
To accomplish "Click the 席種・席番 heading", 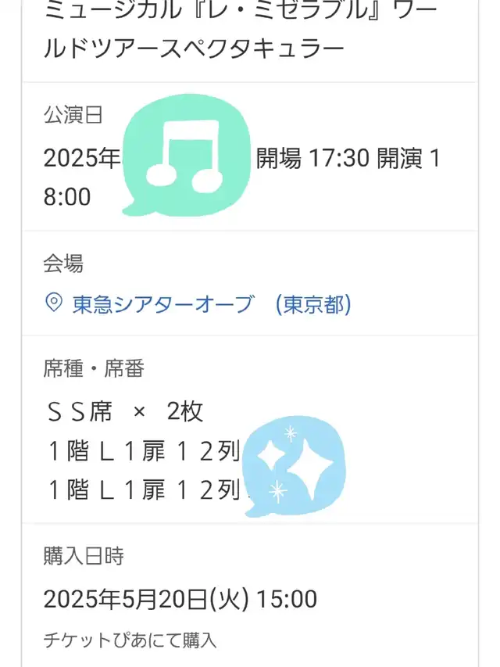I will [94, 368].
